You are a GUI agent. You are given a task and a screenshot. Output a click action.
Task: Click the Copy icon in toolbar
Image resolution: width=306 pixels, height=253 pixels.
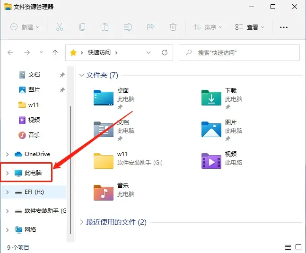[82, 27]
